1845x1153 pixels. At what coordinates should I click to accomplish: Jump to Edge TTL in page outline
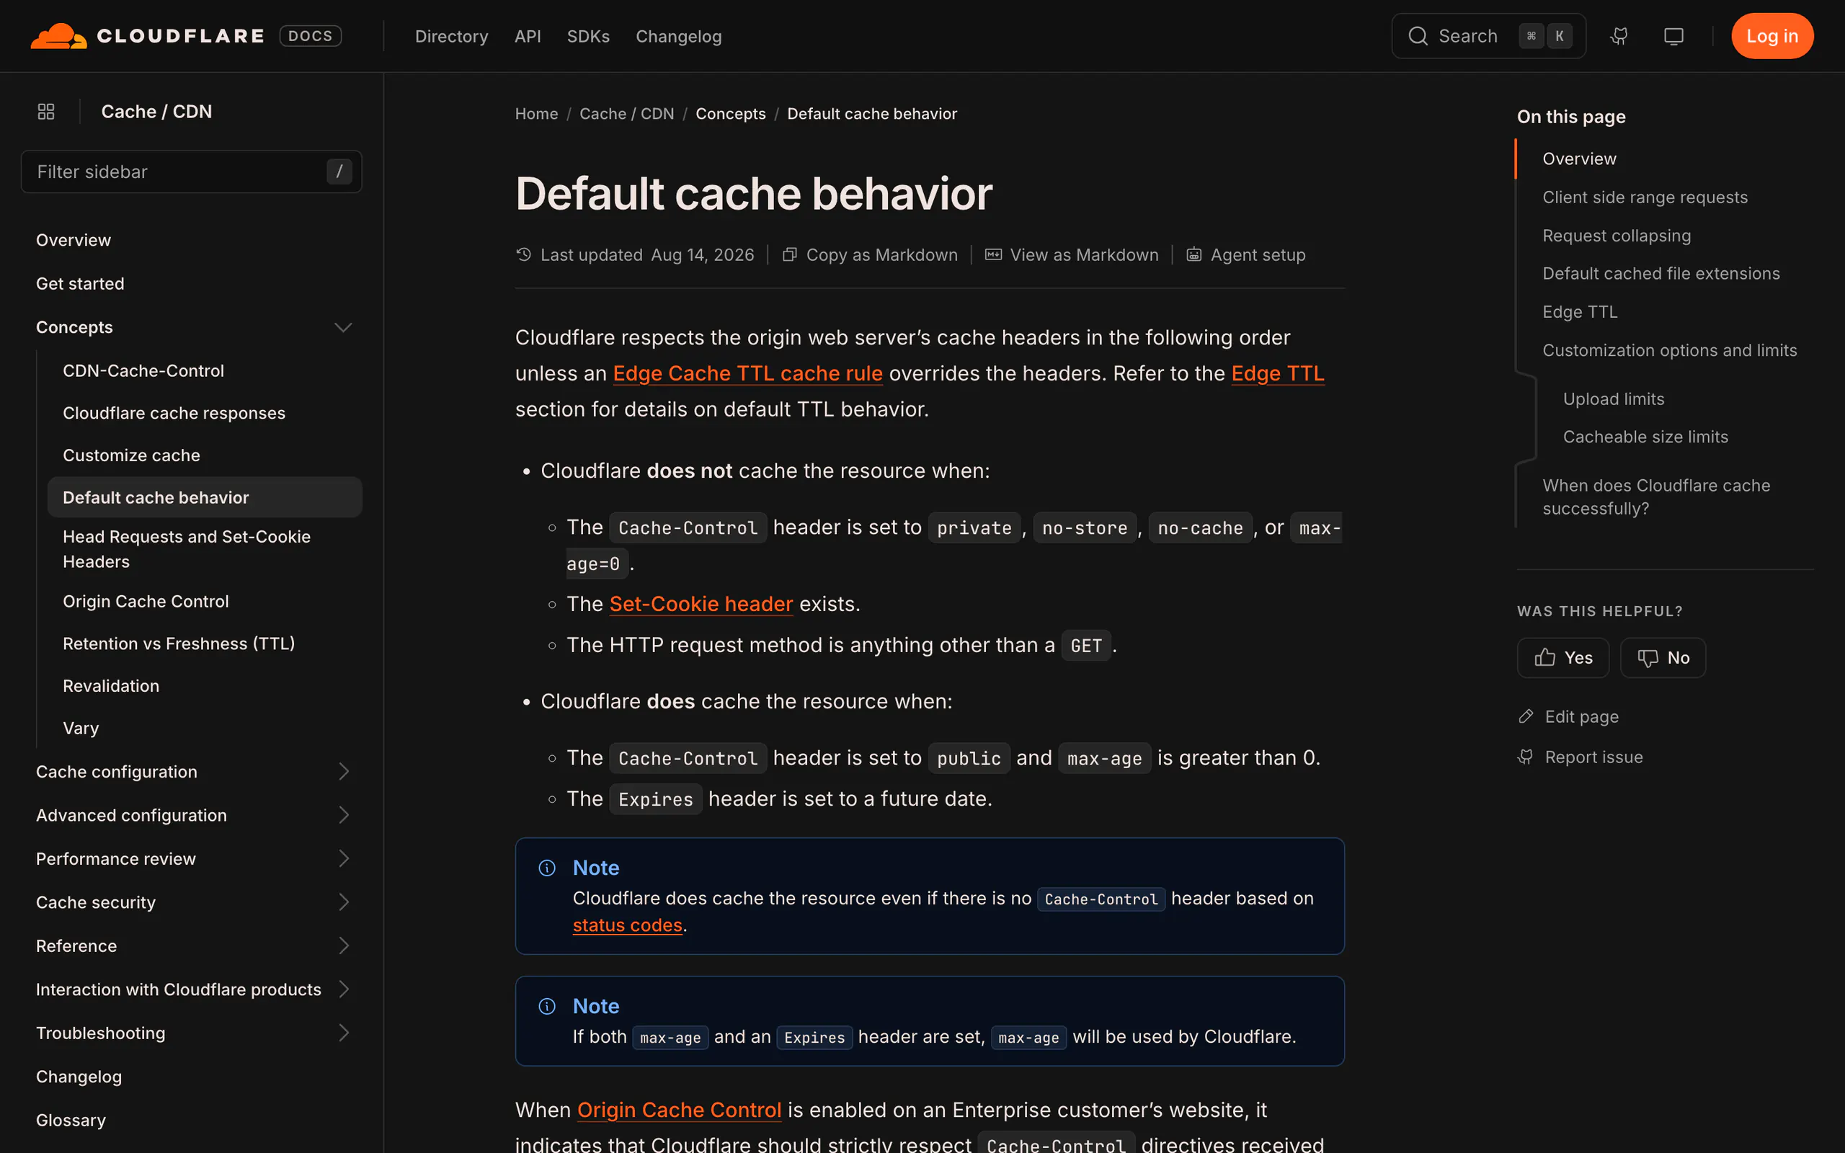point(1580,312)
